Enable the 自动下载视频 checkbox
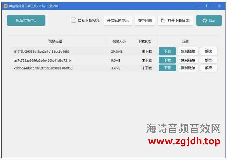This screenshot has width=227, height=160. pos(73,20)
